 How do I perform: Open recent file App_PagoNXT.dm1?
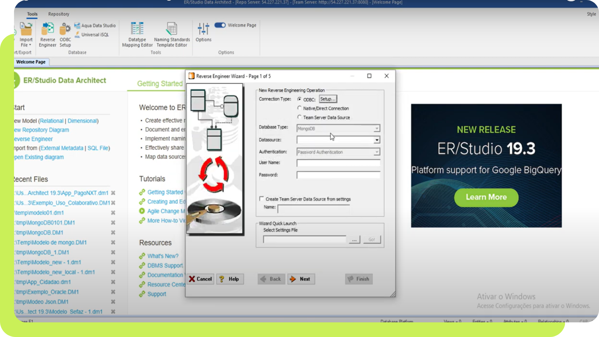pyautogui.click(x=61, y=193)
